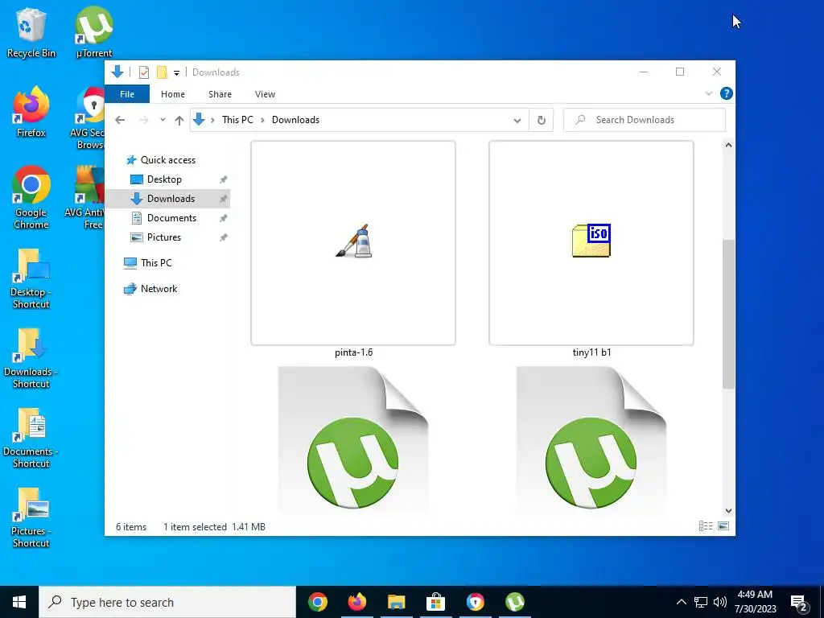Select Quick access in the navigation pane
Image resolution: width=824 pixels, height=618 pixels.
click(x=168, y=160)
